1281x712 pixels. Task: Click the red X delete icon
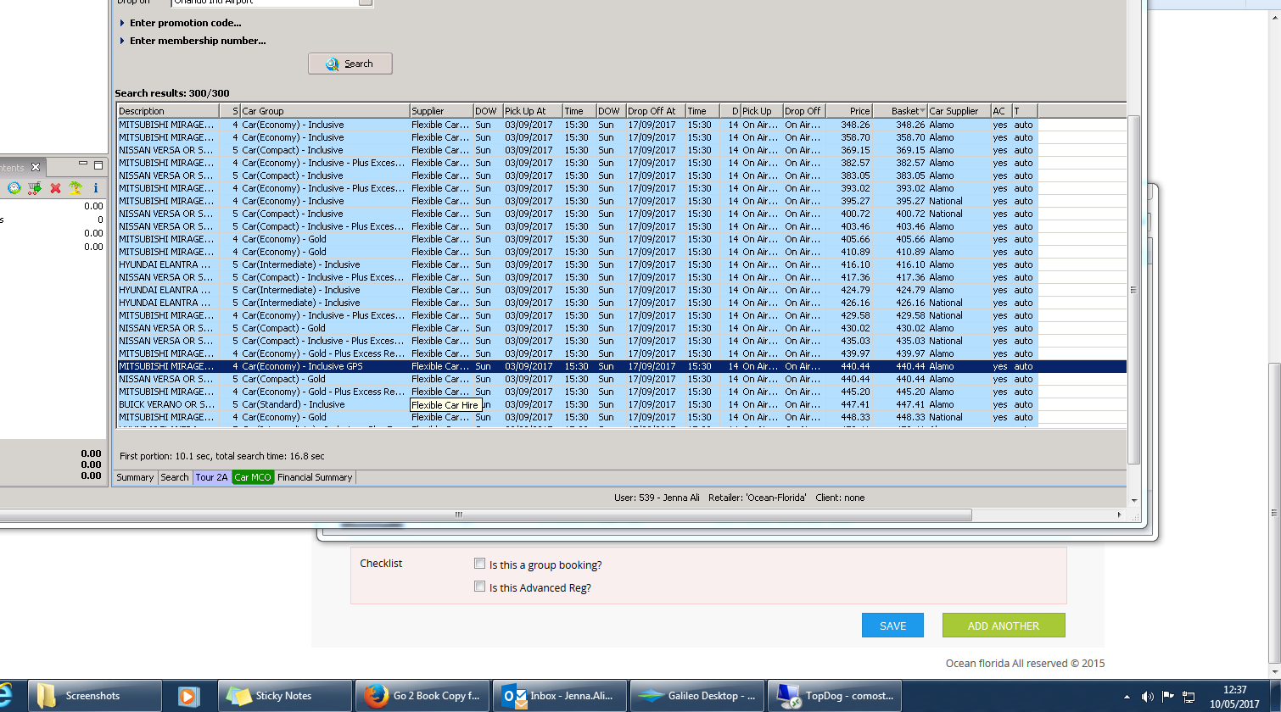click(55, 188)
